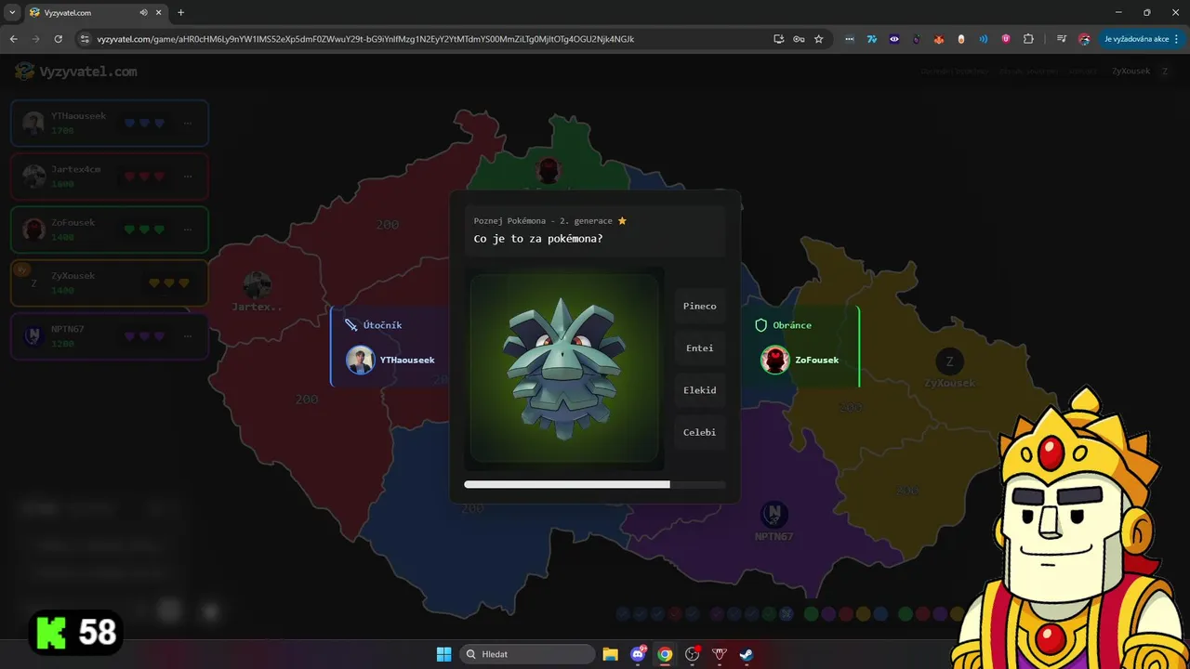Click Vyzyvatel.com logo icon

(25, 71)
